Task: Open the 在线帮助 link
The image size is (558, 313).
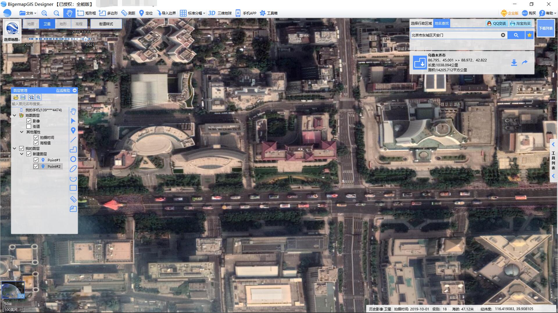Action: (63, 90)
